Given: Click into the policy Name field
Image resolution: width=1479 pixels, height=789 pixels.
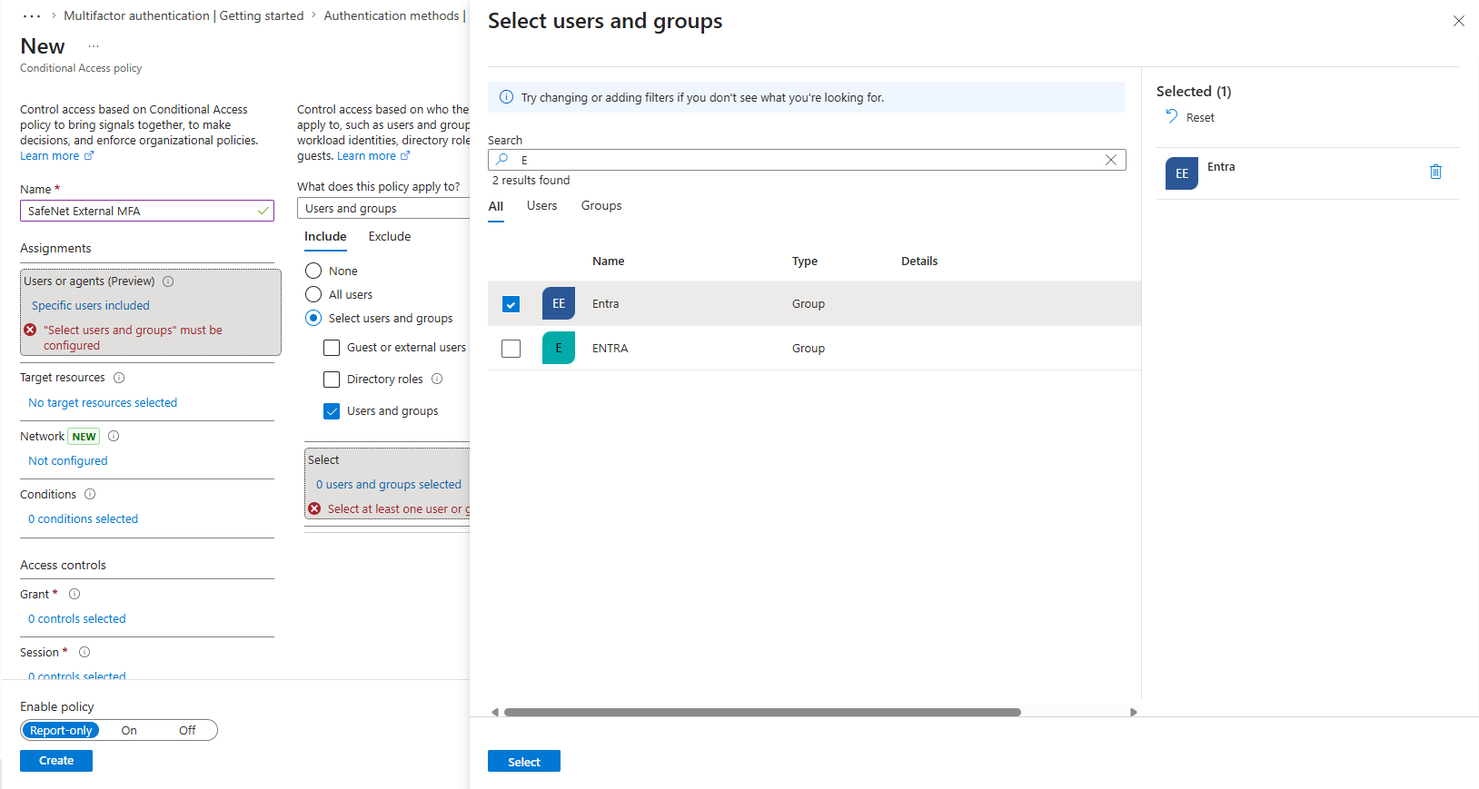Looking at the screenshot, I should [147, 211].
